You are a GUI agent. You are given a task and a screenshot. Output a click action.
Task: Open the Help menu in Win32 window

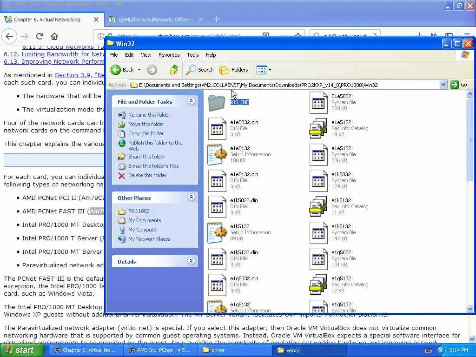(211, 55)
